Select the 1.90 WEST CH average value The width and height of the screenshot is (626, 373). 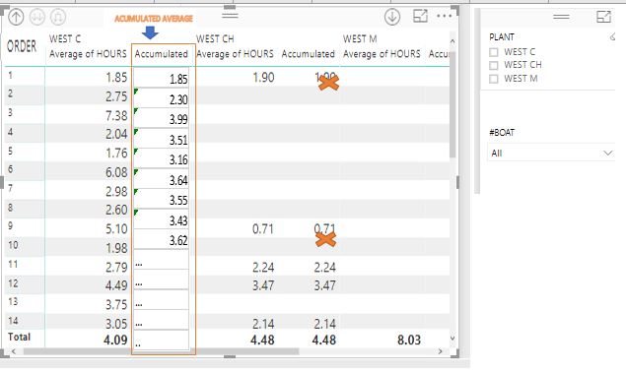[263, 78]
